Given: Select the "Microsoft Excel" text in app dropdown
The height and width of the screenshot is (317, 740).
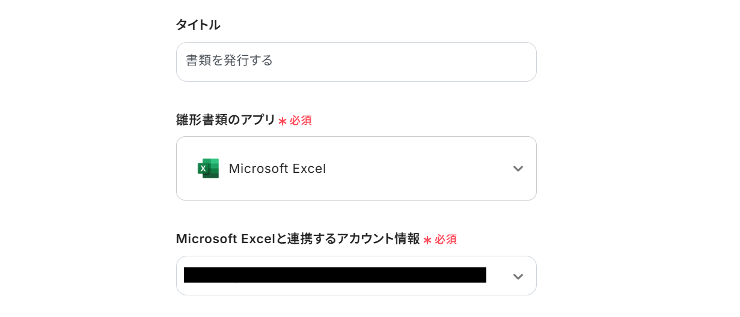Looking at the screenshot, I should tap(277, 169).
